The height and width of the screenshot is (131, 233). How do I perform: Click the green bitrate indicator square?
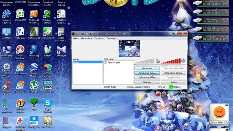171,87
